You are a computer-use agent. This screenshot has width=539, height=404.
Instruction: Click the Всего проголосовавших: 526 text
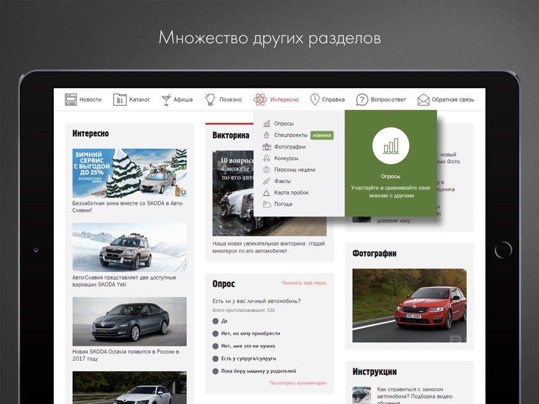point(244,310)
